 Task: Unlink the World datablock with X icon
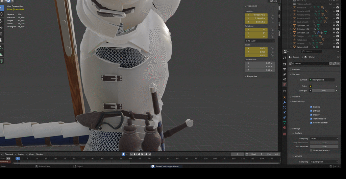(x=338, y=63)
